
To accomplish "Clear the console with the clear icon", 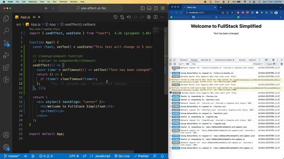I will click(x=175, y=64).
